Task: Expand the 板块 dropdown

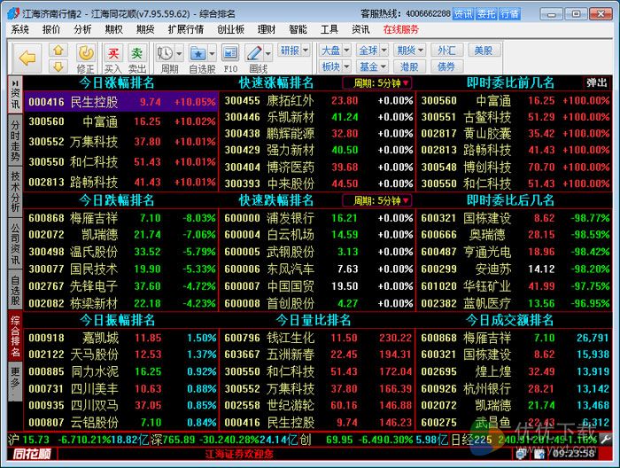Action: point(346,66)
